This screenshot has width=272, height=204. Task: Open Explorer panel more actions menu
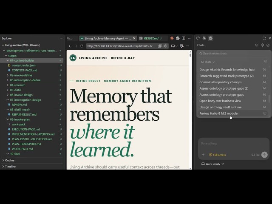[61, 38]
